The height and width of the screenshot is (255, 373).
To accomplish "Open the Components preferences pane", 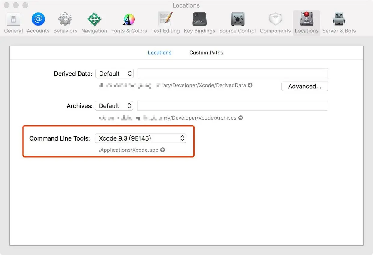I will [275, 23].
